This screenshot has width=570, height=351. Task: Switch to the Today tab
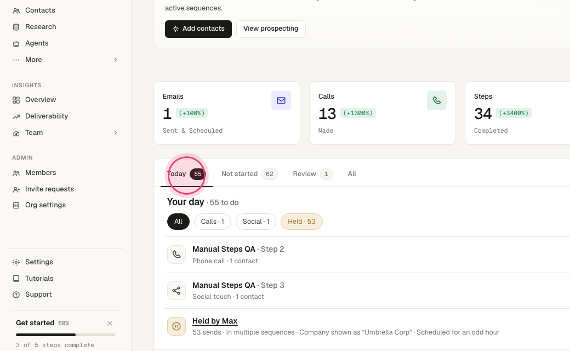click(186, 174)
